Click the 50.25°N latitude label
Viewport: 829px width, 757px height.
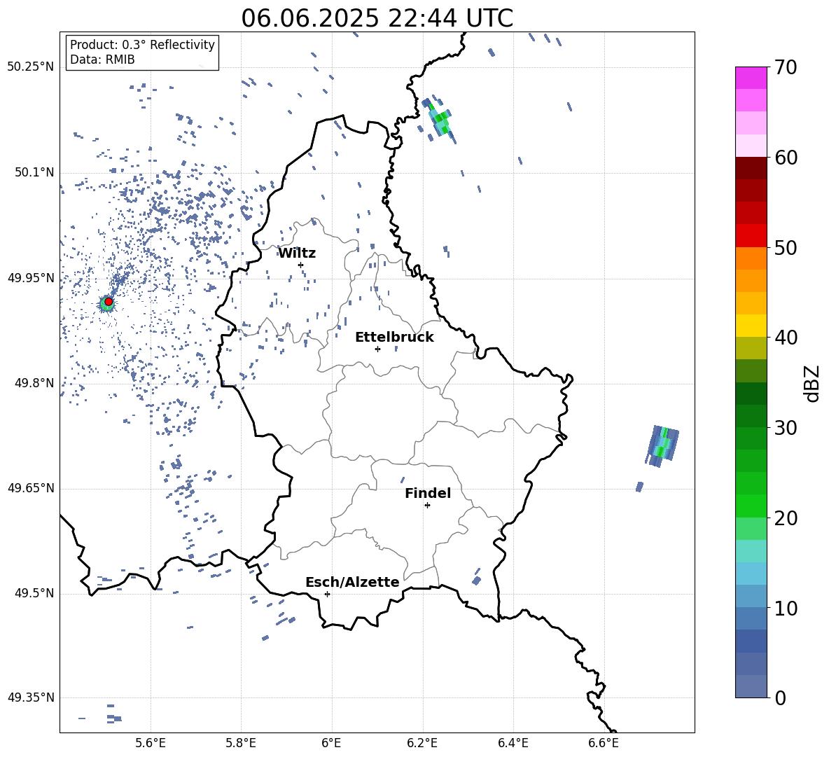(31, 67)
